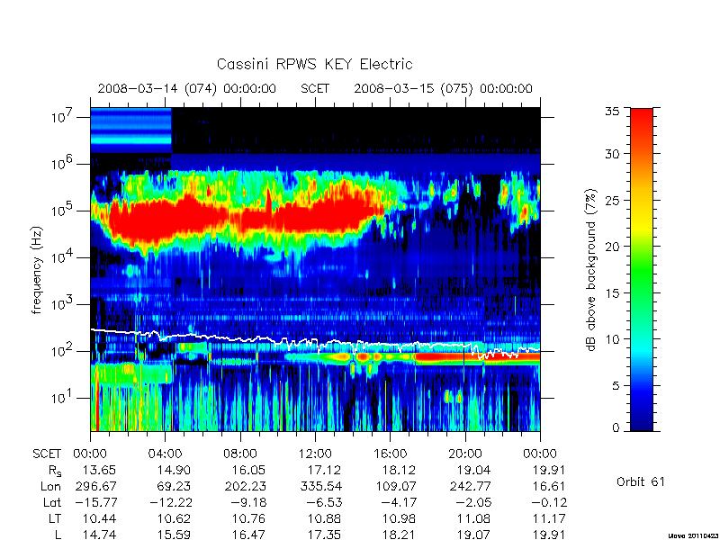This screenshot has height=540, width=720.
Task: Click the Lat value -15.77
Action: [x=95, y=503]
